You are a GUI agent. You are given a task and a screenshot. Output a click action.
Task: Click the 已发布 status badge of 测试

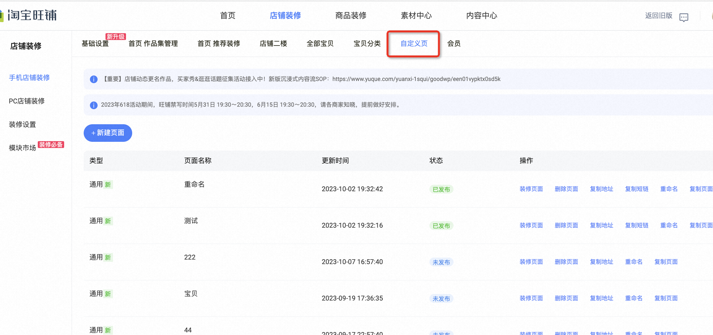pos(441,226)
